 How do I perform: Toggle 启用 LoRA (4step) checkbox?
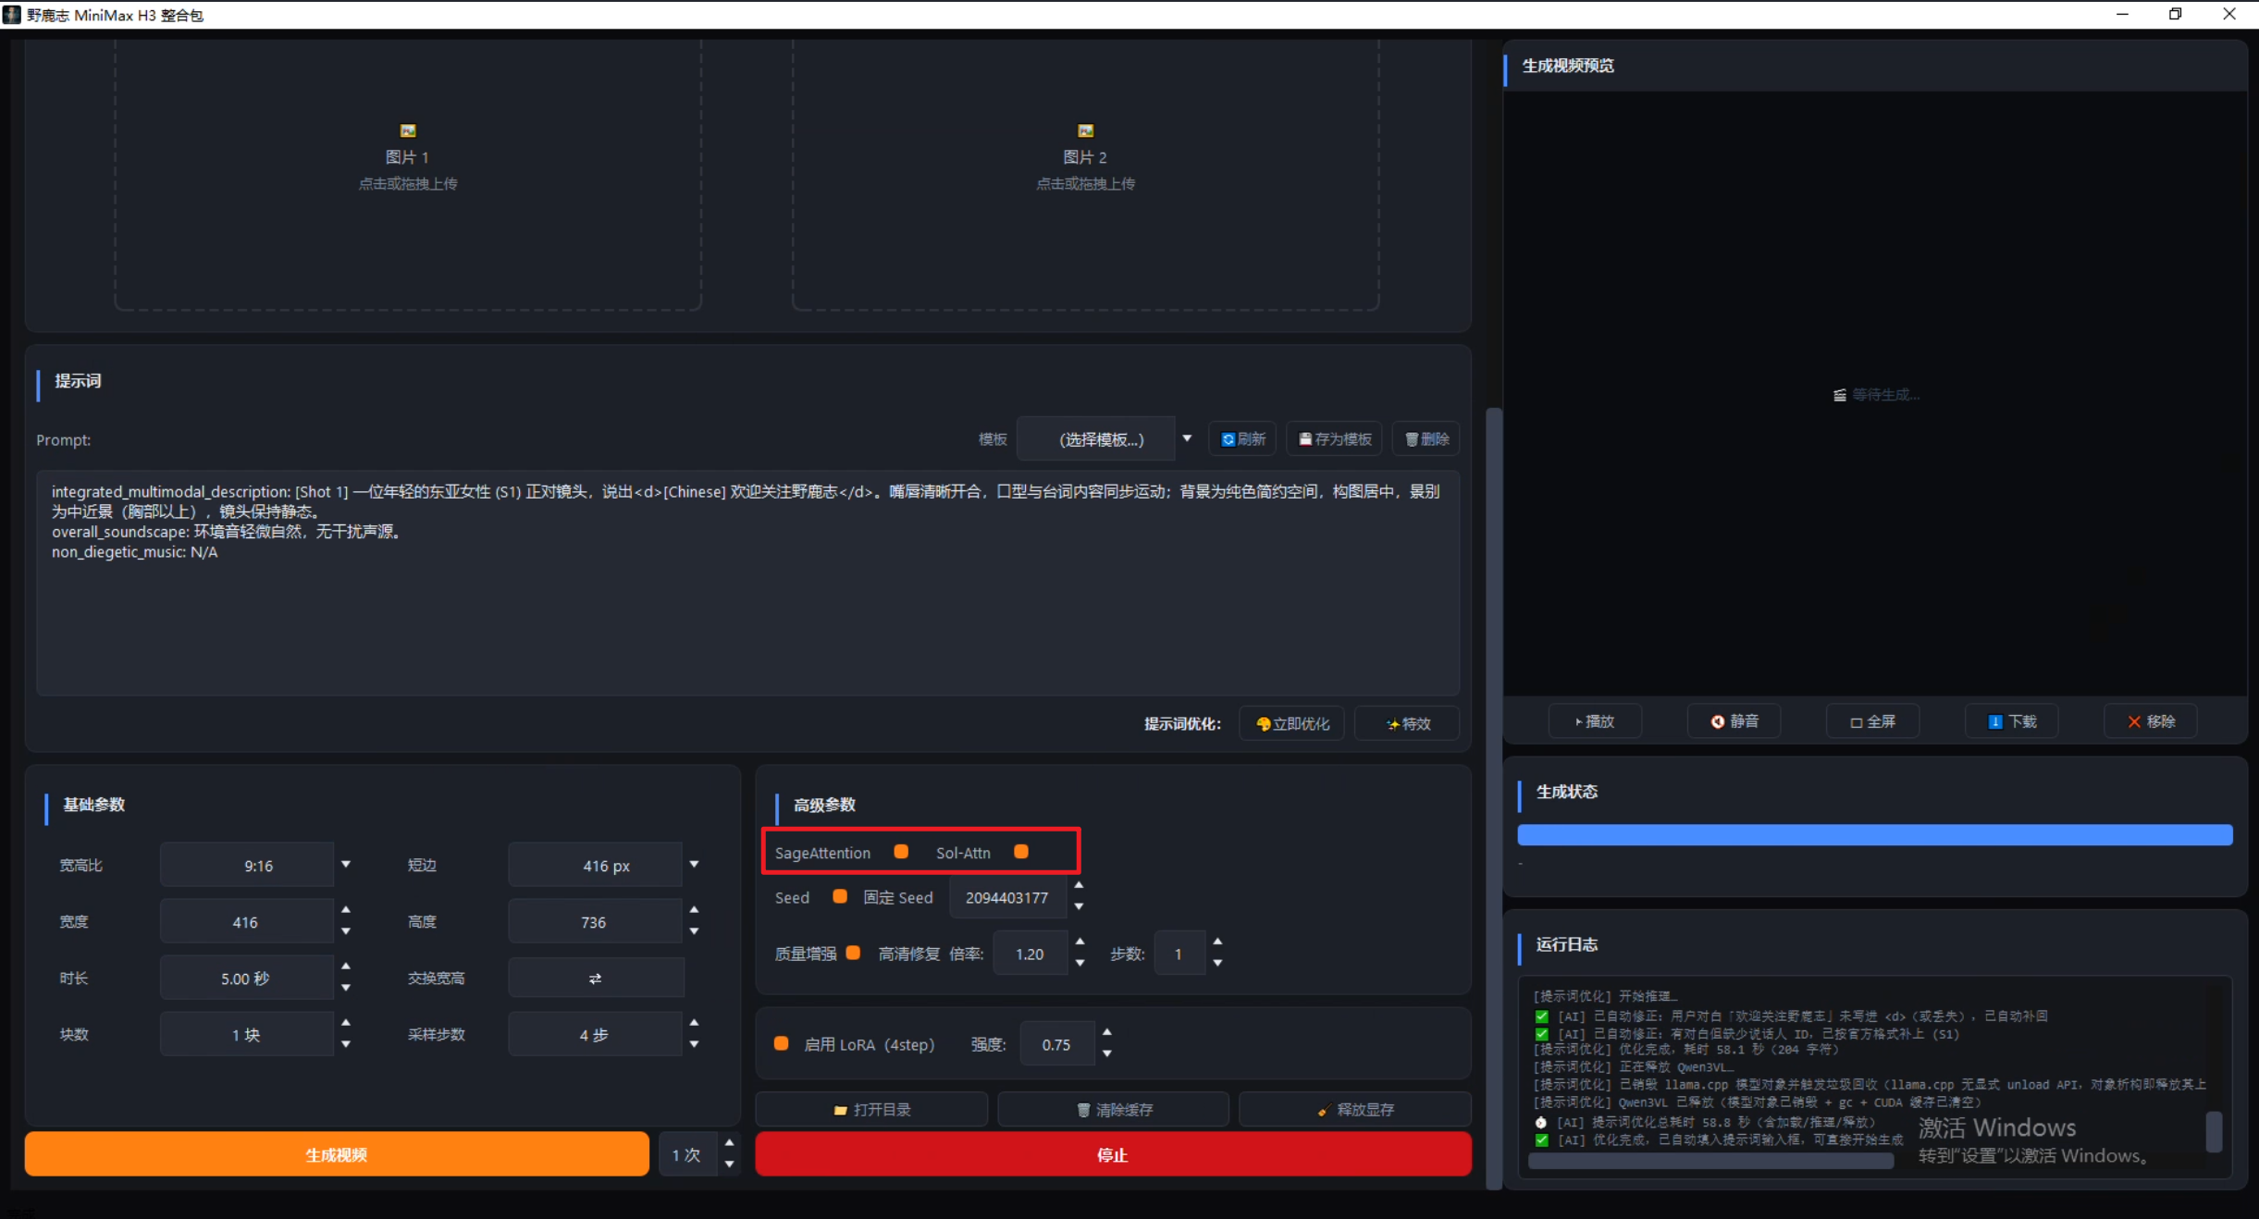coord(782,1043)
